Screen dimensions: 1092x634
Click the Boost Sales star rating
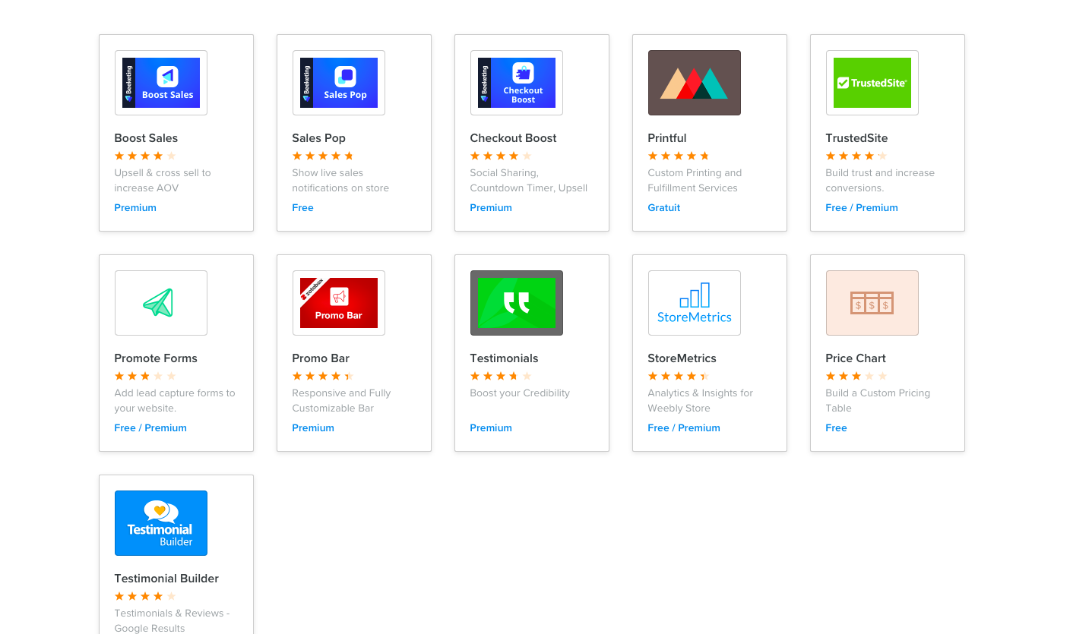pos(145,156)
